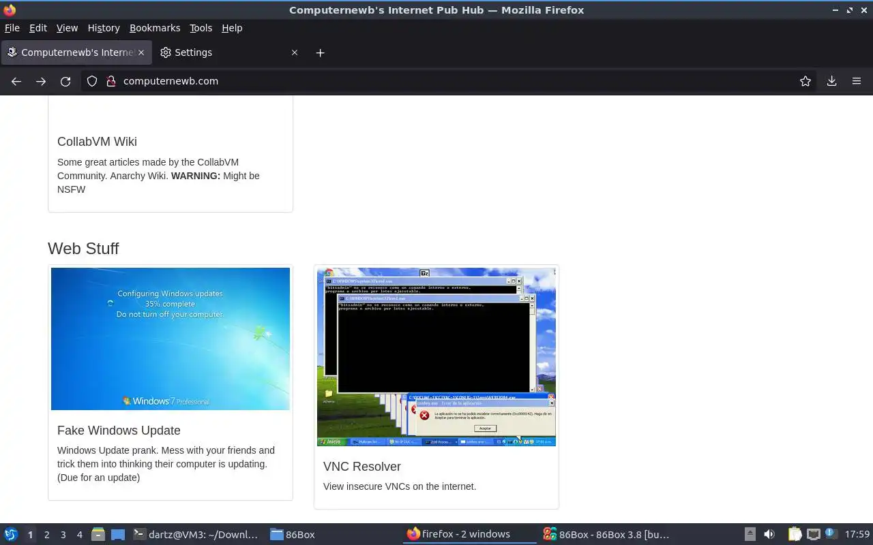Click the folder icon of the 86Box taskbar entry
The width and height of the screenshot is (873, 545).
(x=276, y=535)
